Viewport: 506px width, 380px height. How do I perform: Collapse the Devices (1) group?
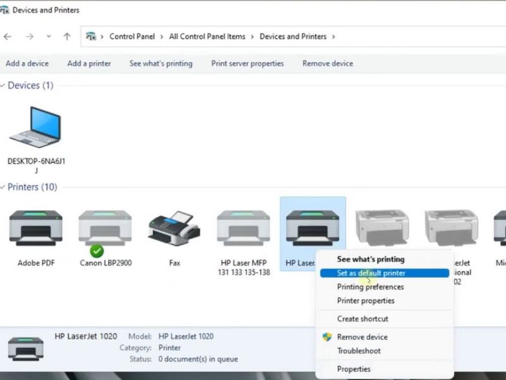coord(3,85)
